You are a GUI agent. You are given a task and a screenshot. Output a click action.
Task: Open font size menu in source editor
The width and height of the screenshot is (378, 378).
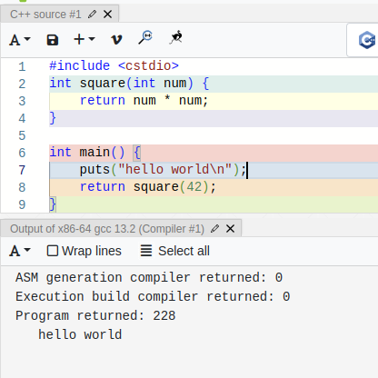pos(20,40)
